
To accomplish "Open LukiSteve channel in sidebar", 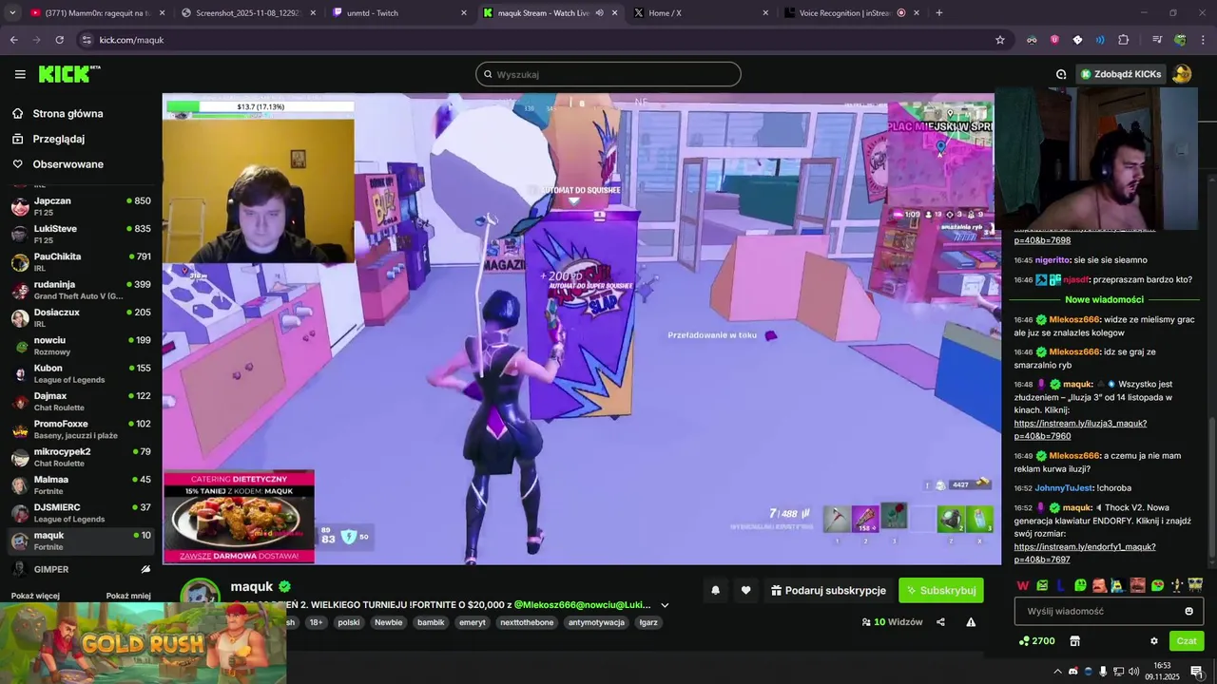I will pyautogui.click(x=81, y=234).
